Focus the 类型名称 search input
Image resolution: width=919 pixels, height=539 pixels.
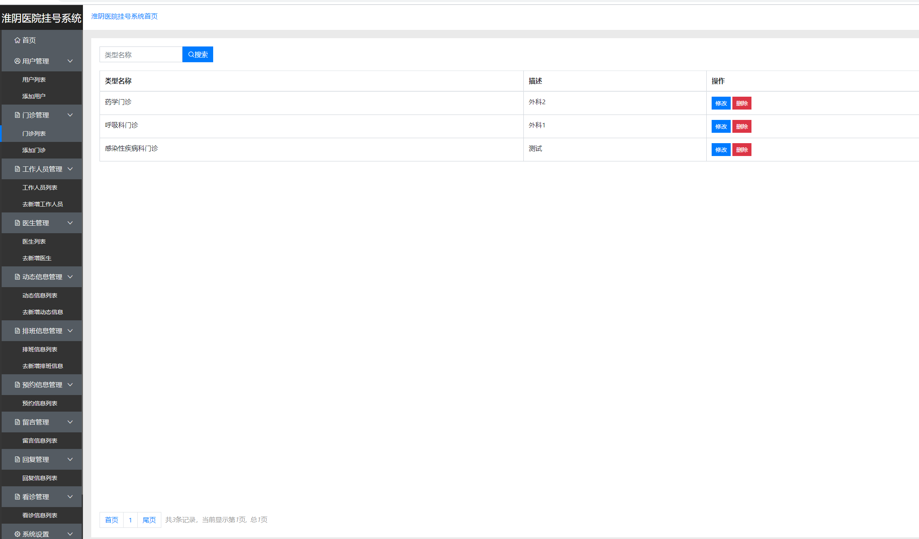(x=141, y=54)
